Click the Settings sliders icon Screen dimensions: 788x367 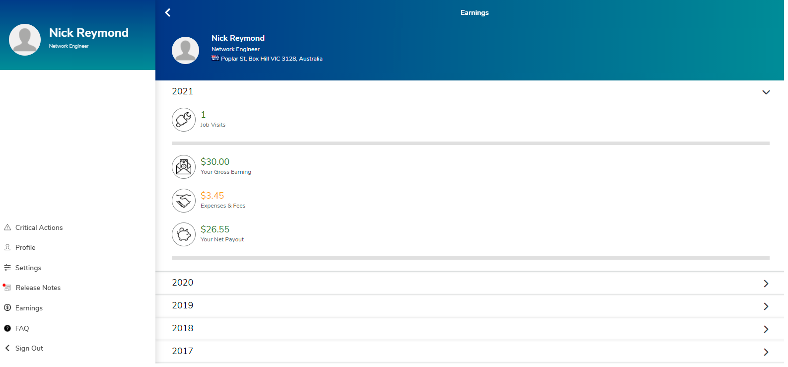(x=7, y=268)
